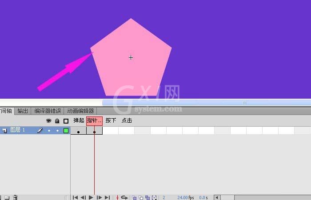The height and width of the screenshot is (200, 311).
Task: Go to first frame button
Action: pos(75,197)
